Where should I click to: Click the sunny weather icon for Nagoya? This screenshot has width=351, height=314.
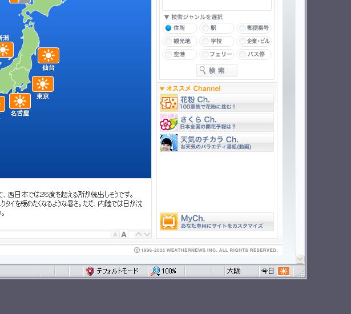point(19,101)
